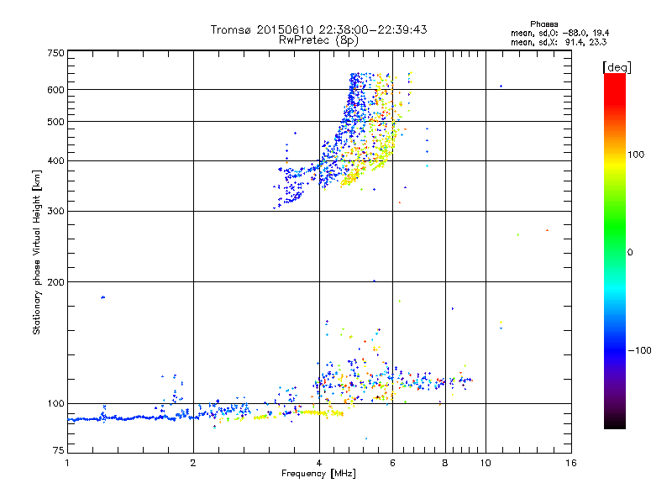Click the colorbar label '100'
672x504 pixels.
[x=636, y=155]
